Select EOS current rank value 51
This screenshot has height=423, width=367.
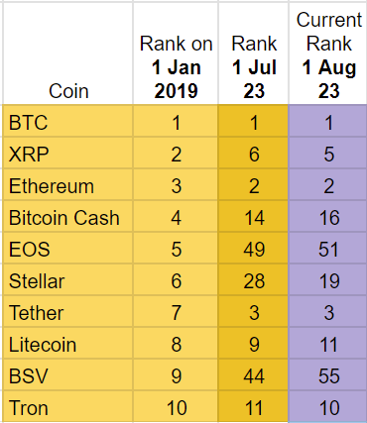pyautogui.click(x=328, y=248)
